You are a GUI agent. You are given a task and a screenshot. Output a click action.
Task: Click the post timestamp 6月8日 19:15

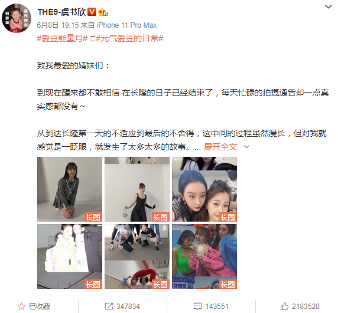point(58,25)
